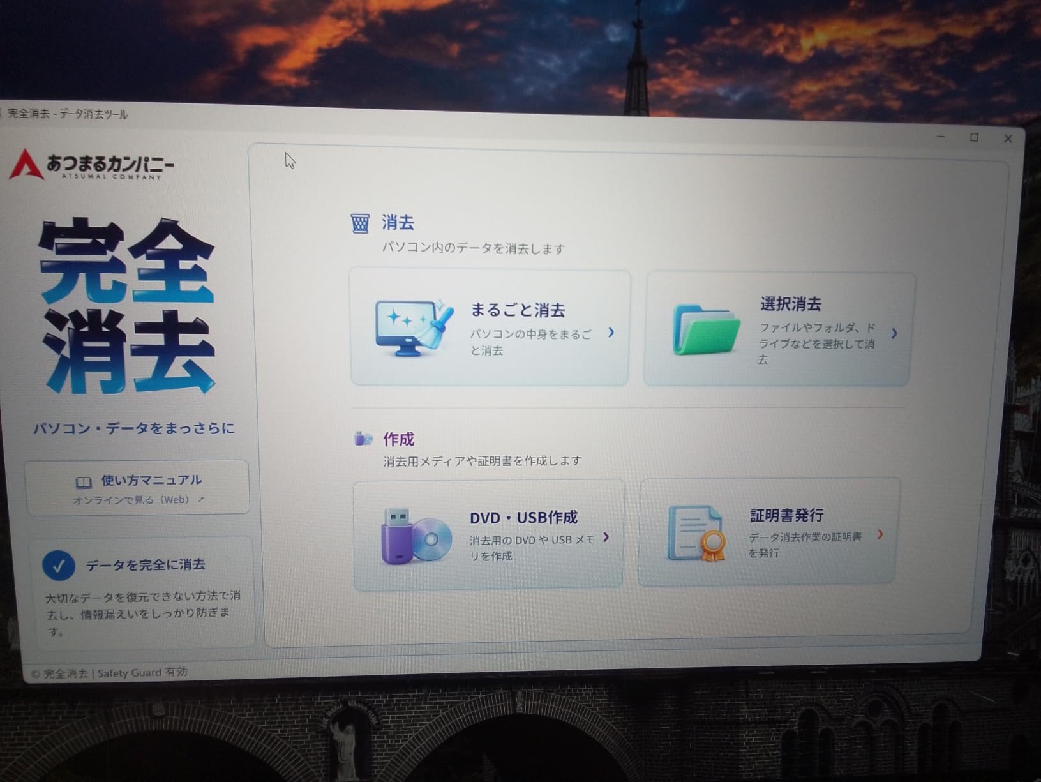Click the 作成 section heading
Image resolution: width=1041 pixels, height=782 pixels.
[398, 439]
